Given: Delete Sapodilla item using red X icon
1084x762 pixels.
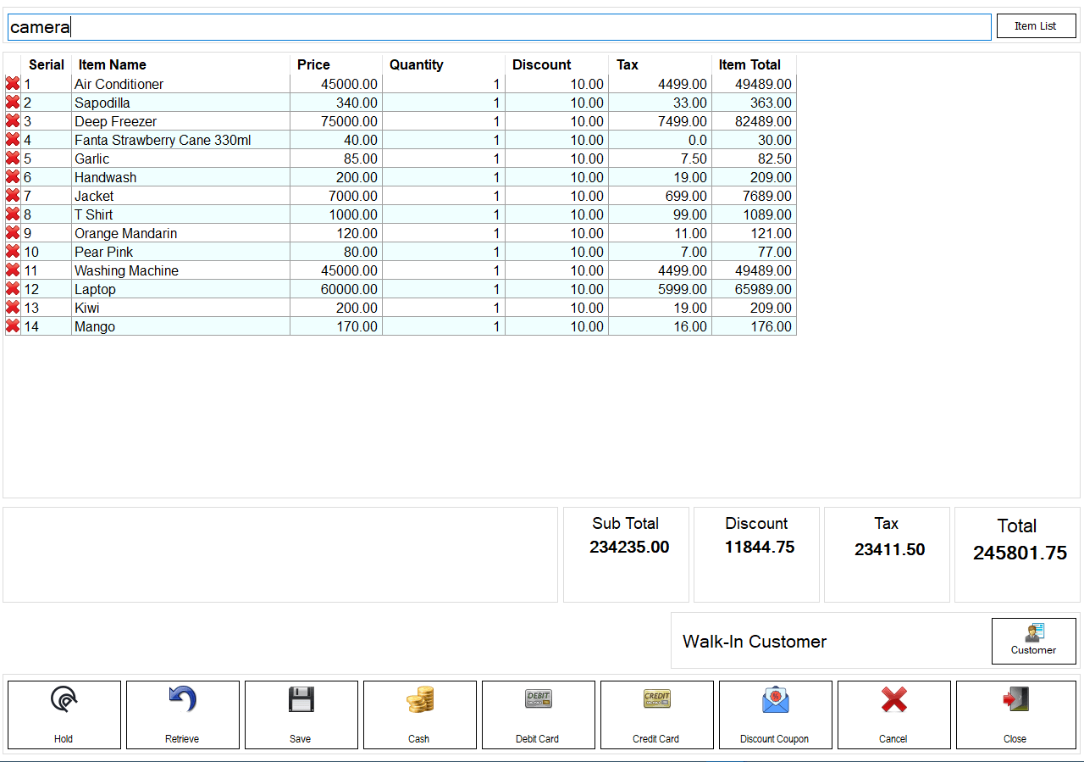Looking at the screenshot, I should point(13,103).
